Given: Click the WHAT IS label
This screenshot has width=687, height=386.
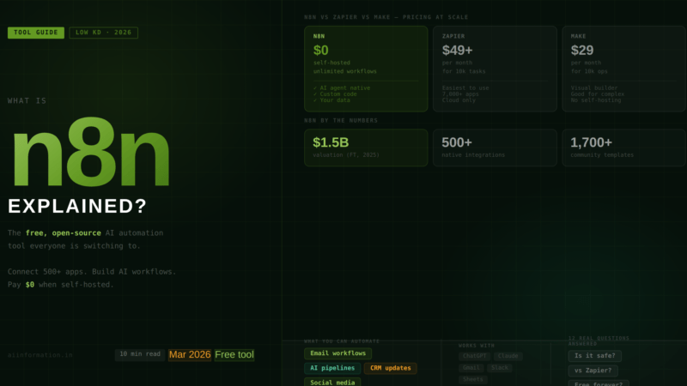Looking at the screenshot, I should (27, 100).
